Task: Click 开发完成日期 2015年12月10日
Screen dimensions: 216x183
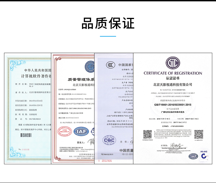Action: tap(29, 101)
